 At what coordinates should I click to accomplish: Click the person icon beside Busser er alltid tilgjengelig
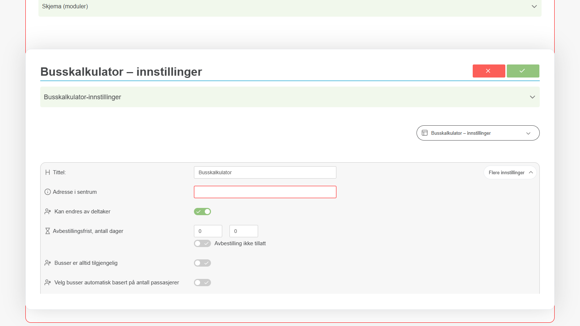pyautogui.click(x=47, y=263)
